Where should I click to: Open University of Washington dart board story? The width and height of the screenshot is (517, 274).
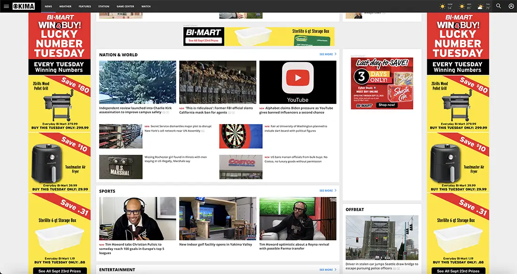click(296, 129)
